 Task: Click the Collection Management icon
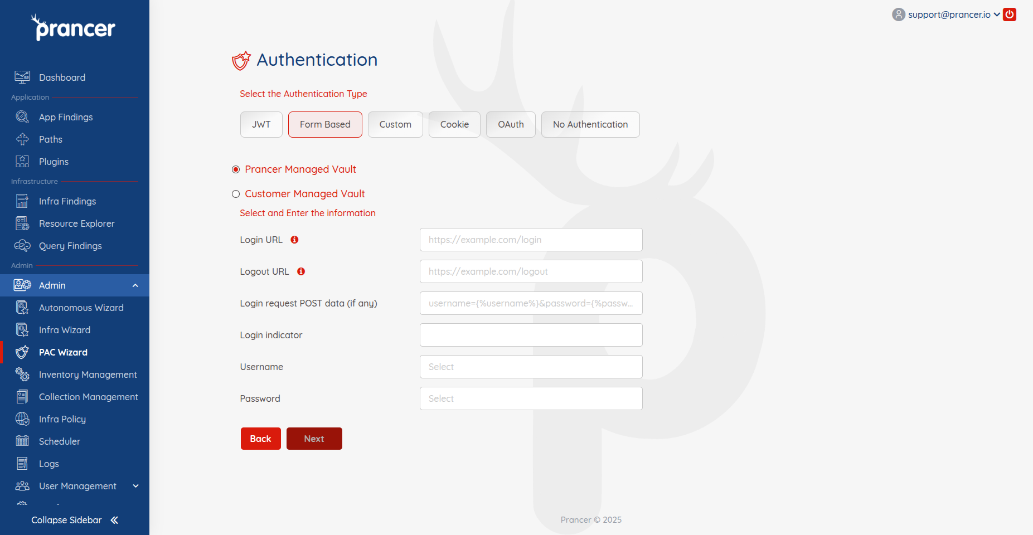click(22, 397)
